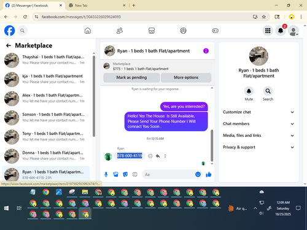Screen dimensions: 307x230
Task: Open Facebook search magnifier
Action: click(x=22, y=31)
